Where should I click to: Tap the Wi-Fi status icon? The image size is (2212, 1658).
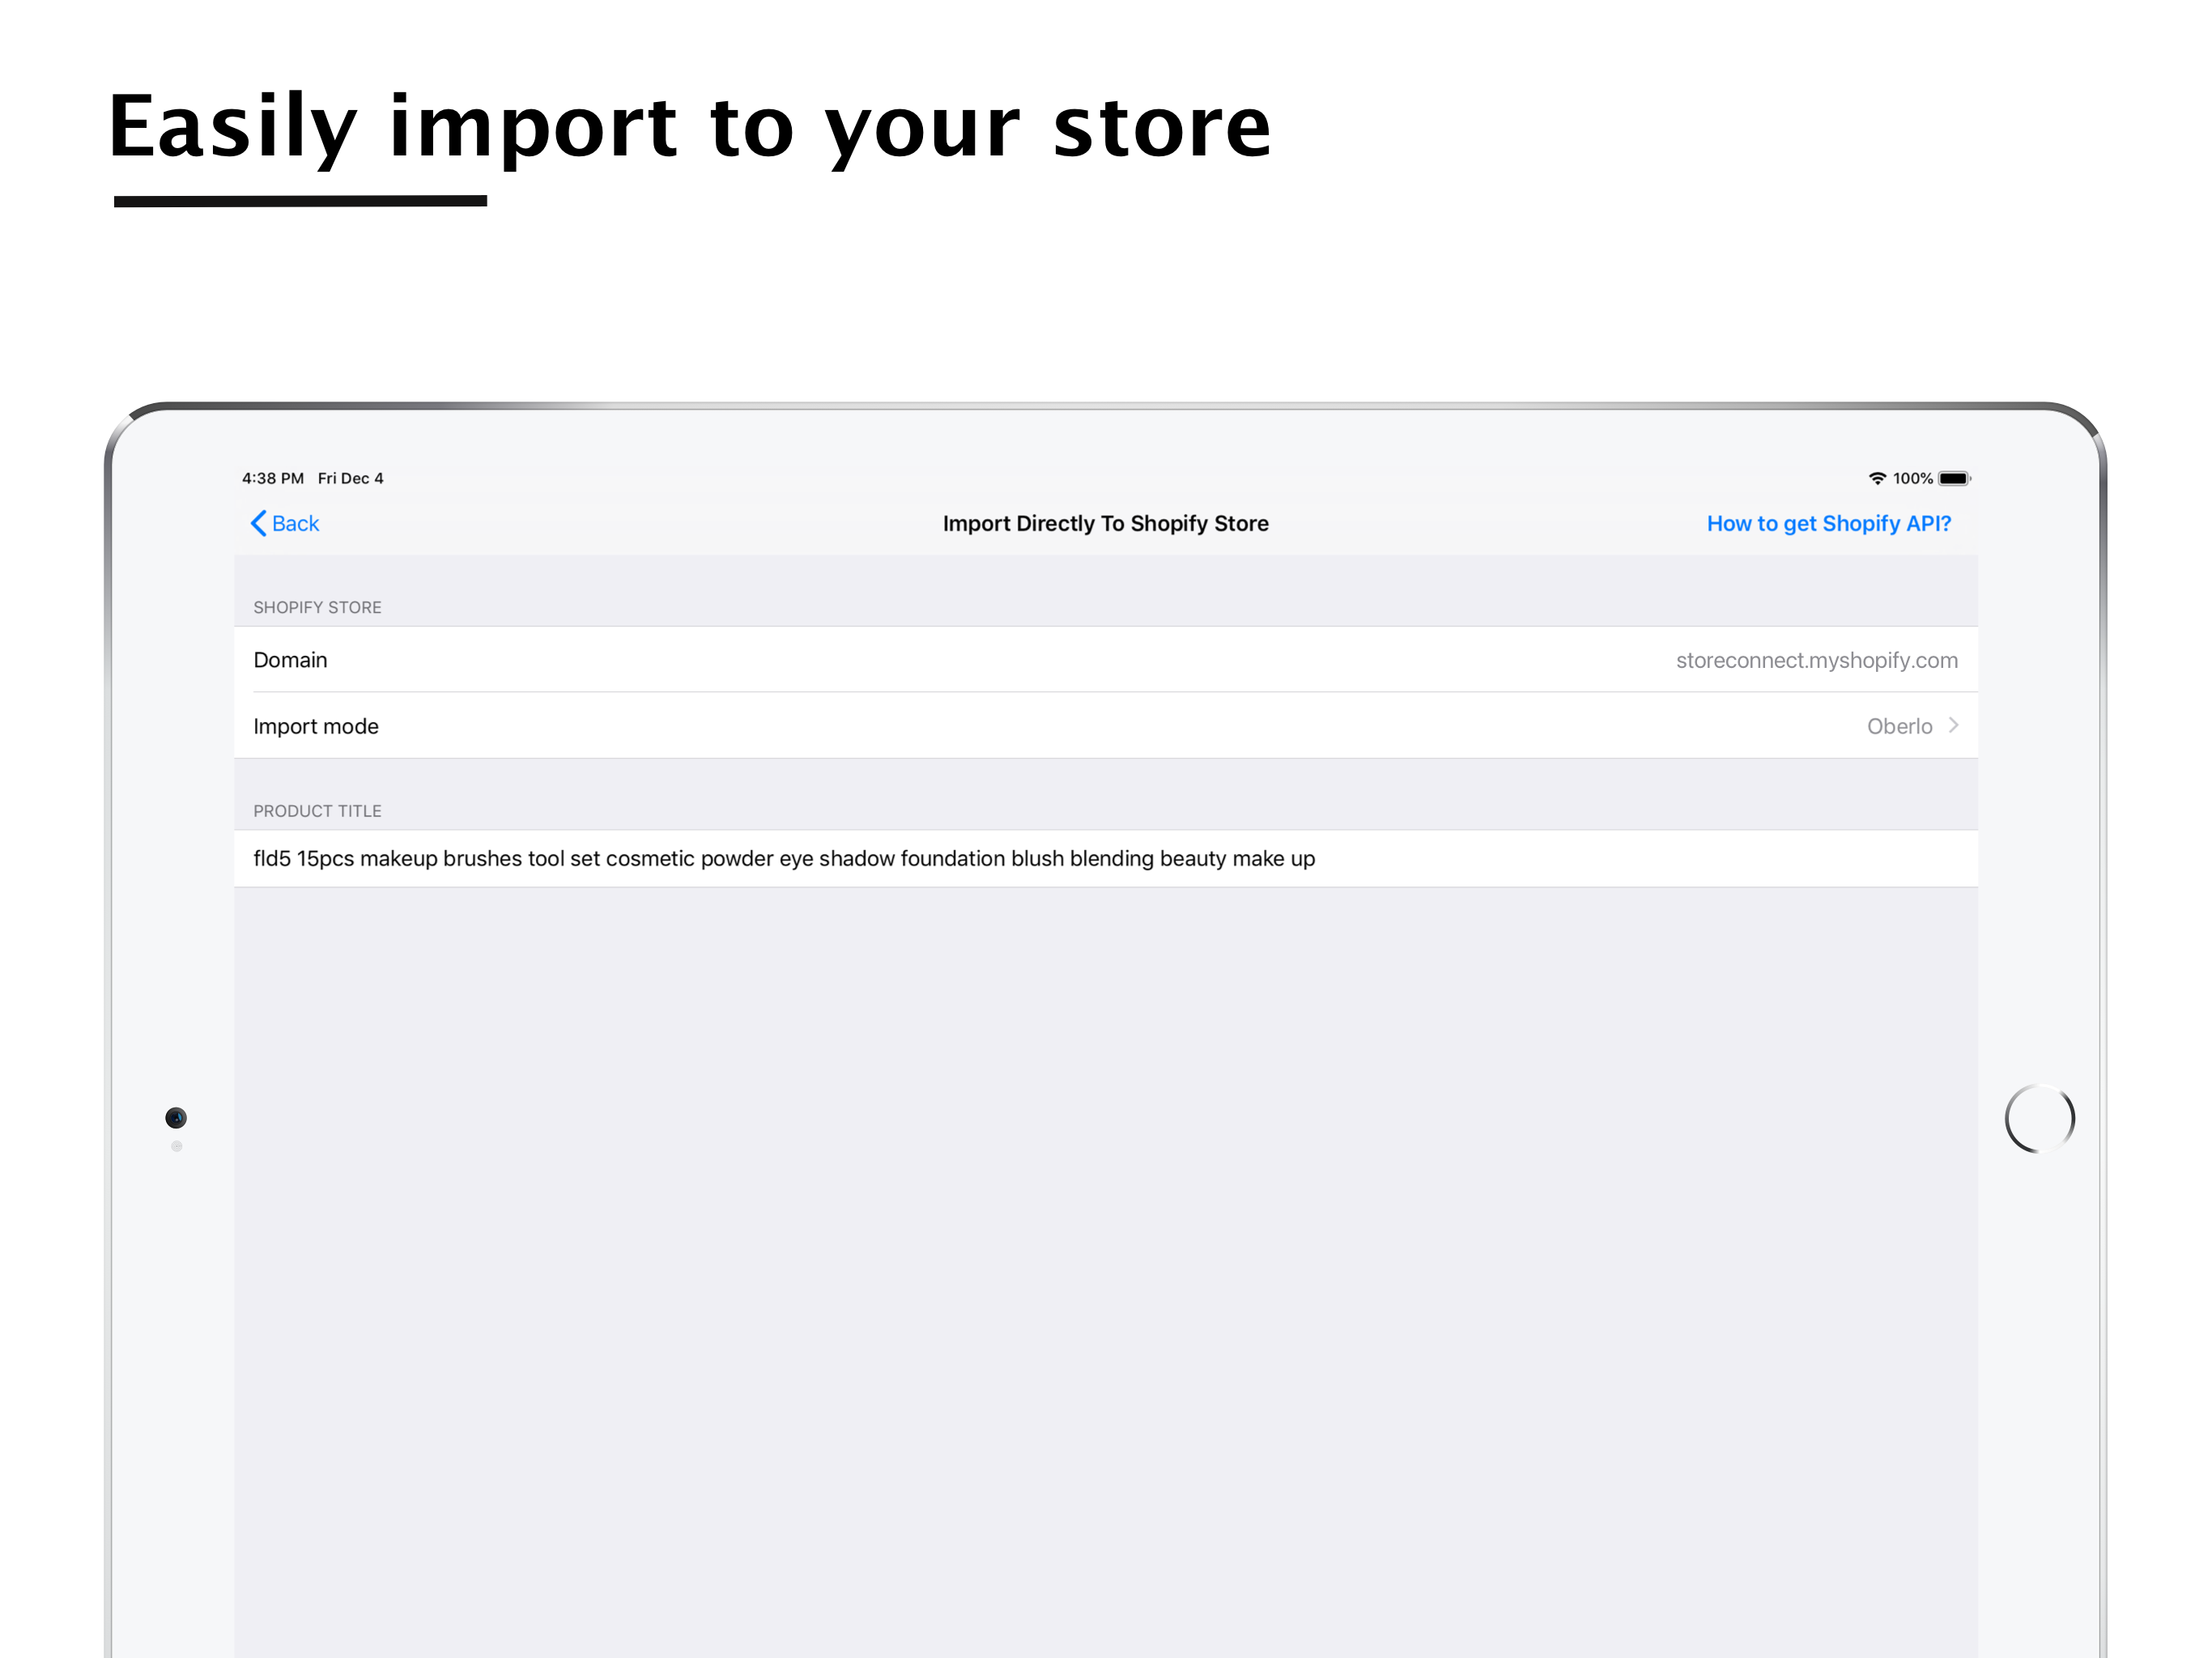pos(1876,478)
